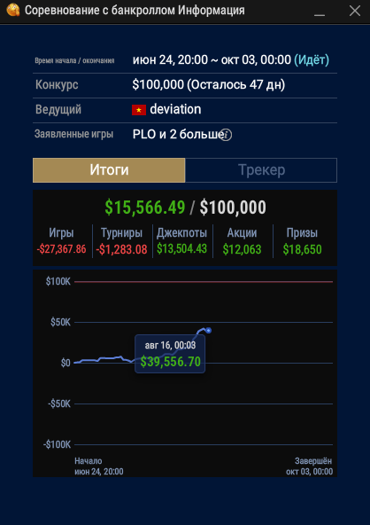Minimize the bankroll challenge window
Viewport: 370px width, 525px height.
[320, 11]
